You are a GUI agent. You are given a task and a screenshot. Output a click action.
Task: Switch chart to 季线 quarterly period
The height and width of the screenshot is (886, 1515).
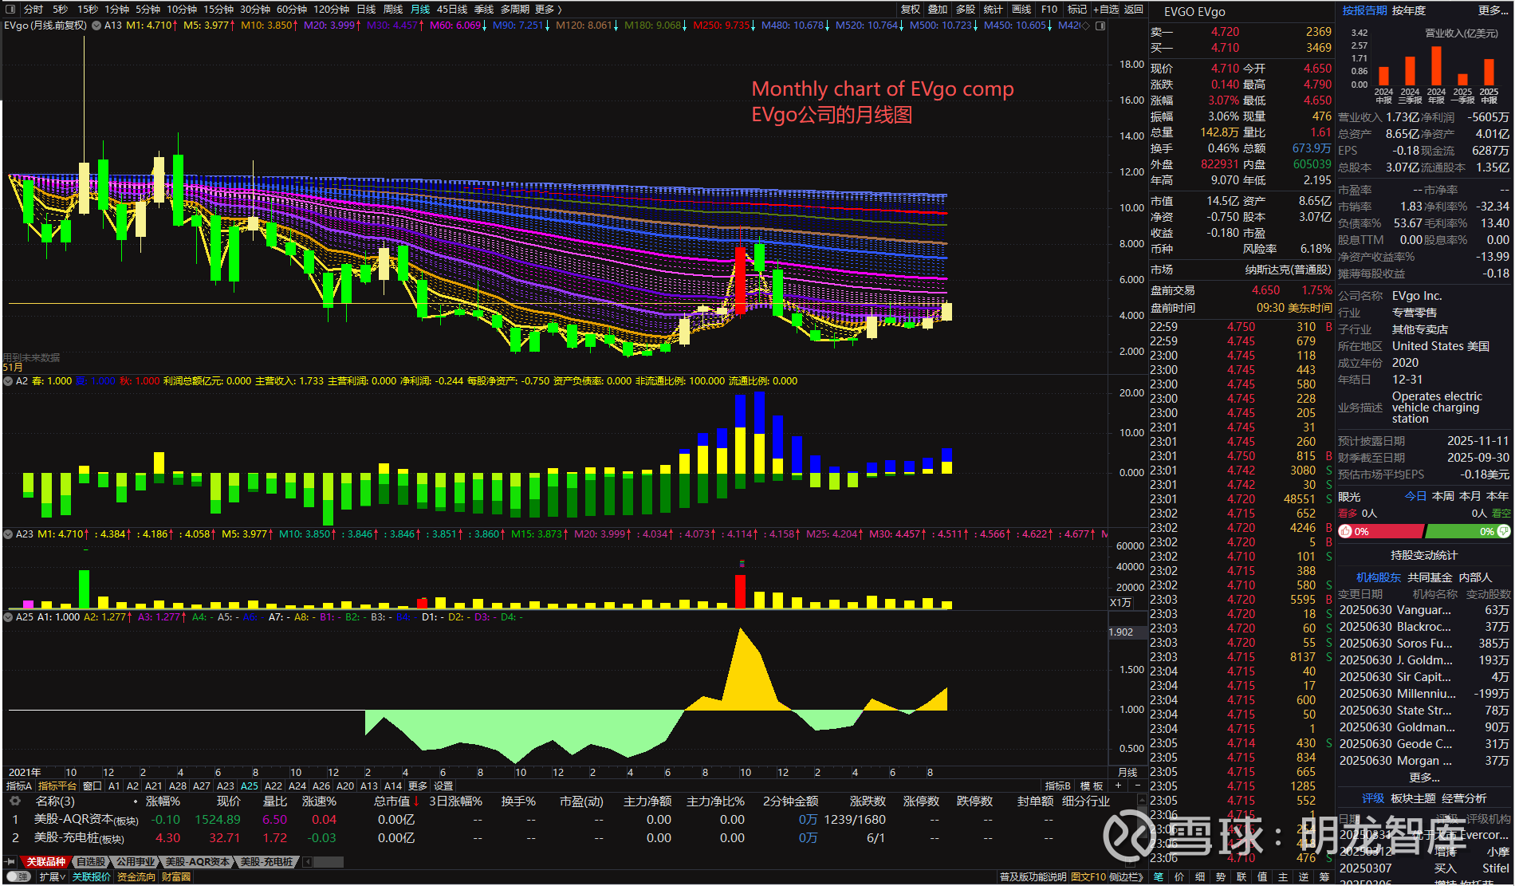(484, 10)
